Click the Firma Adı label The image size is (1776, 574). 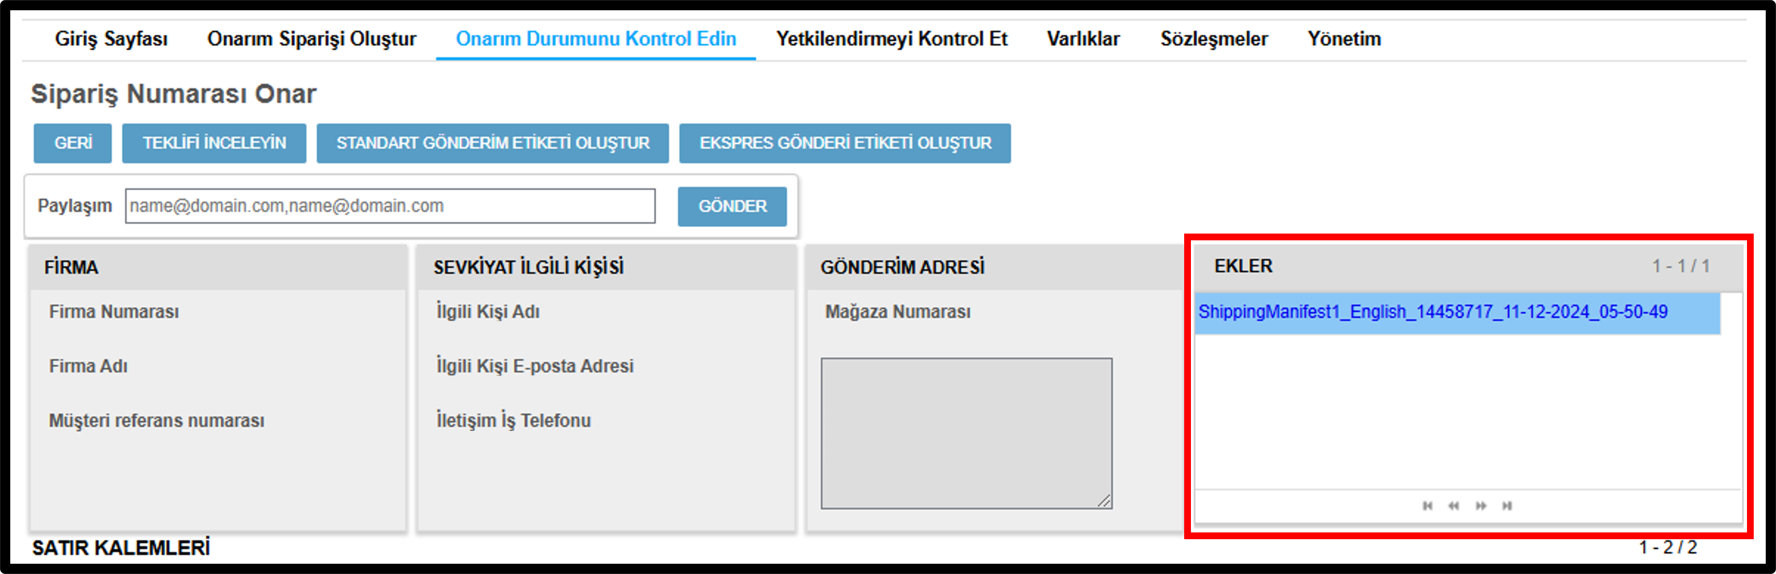tap(88, 366)
